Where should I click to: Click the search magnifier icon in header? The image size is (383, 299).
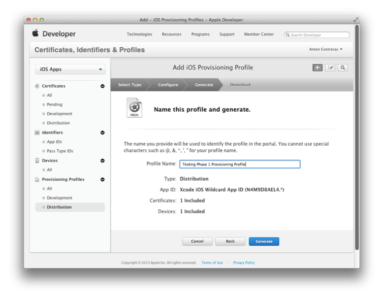click(343, 68)
